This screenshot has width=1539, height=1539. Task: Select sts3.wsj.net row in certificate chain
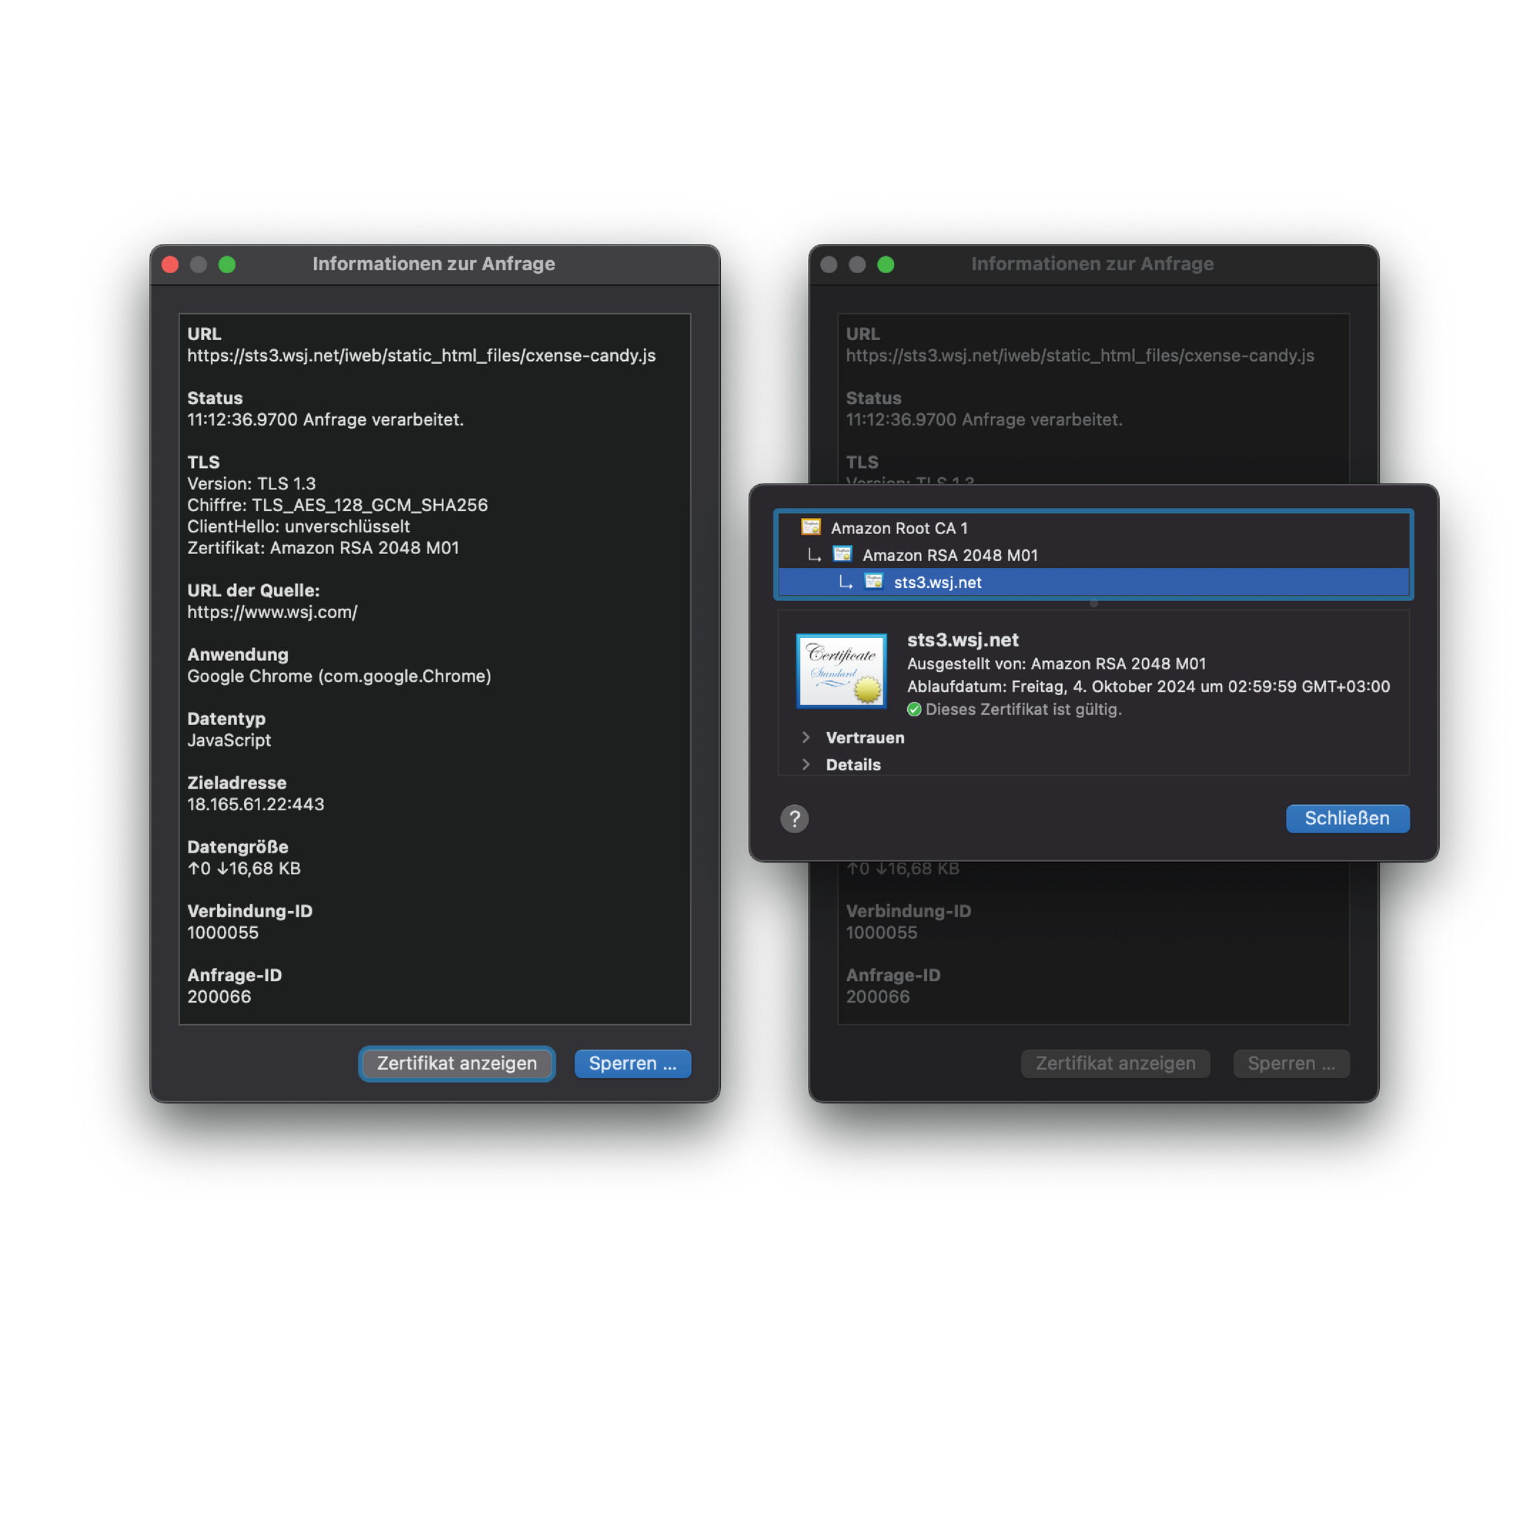(x=1093, y=582)
